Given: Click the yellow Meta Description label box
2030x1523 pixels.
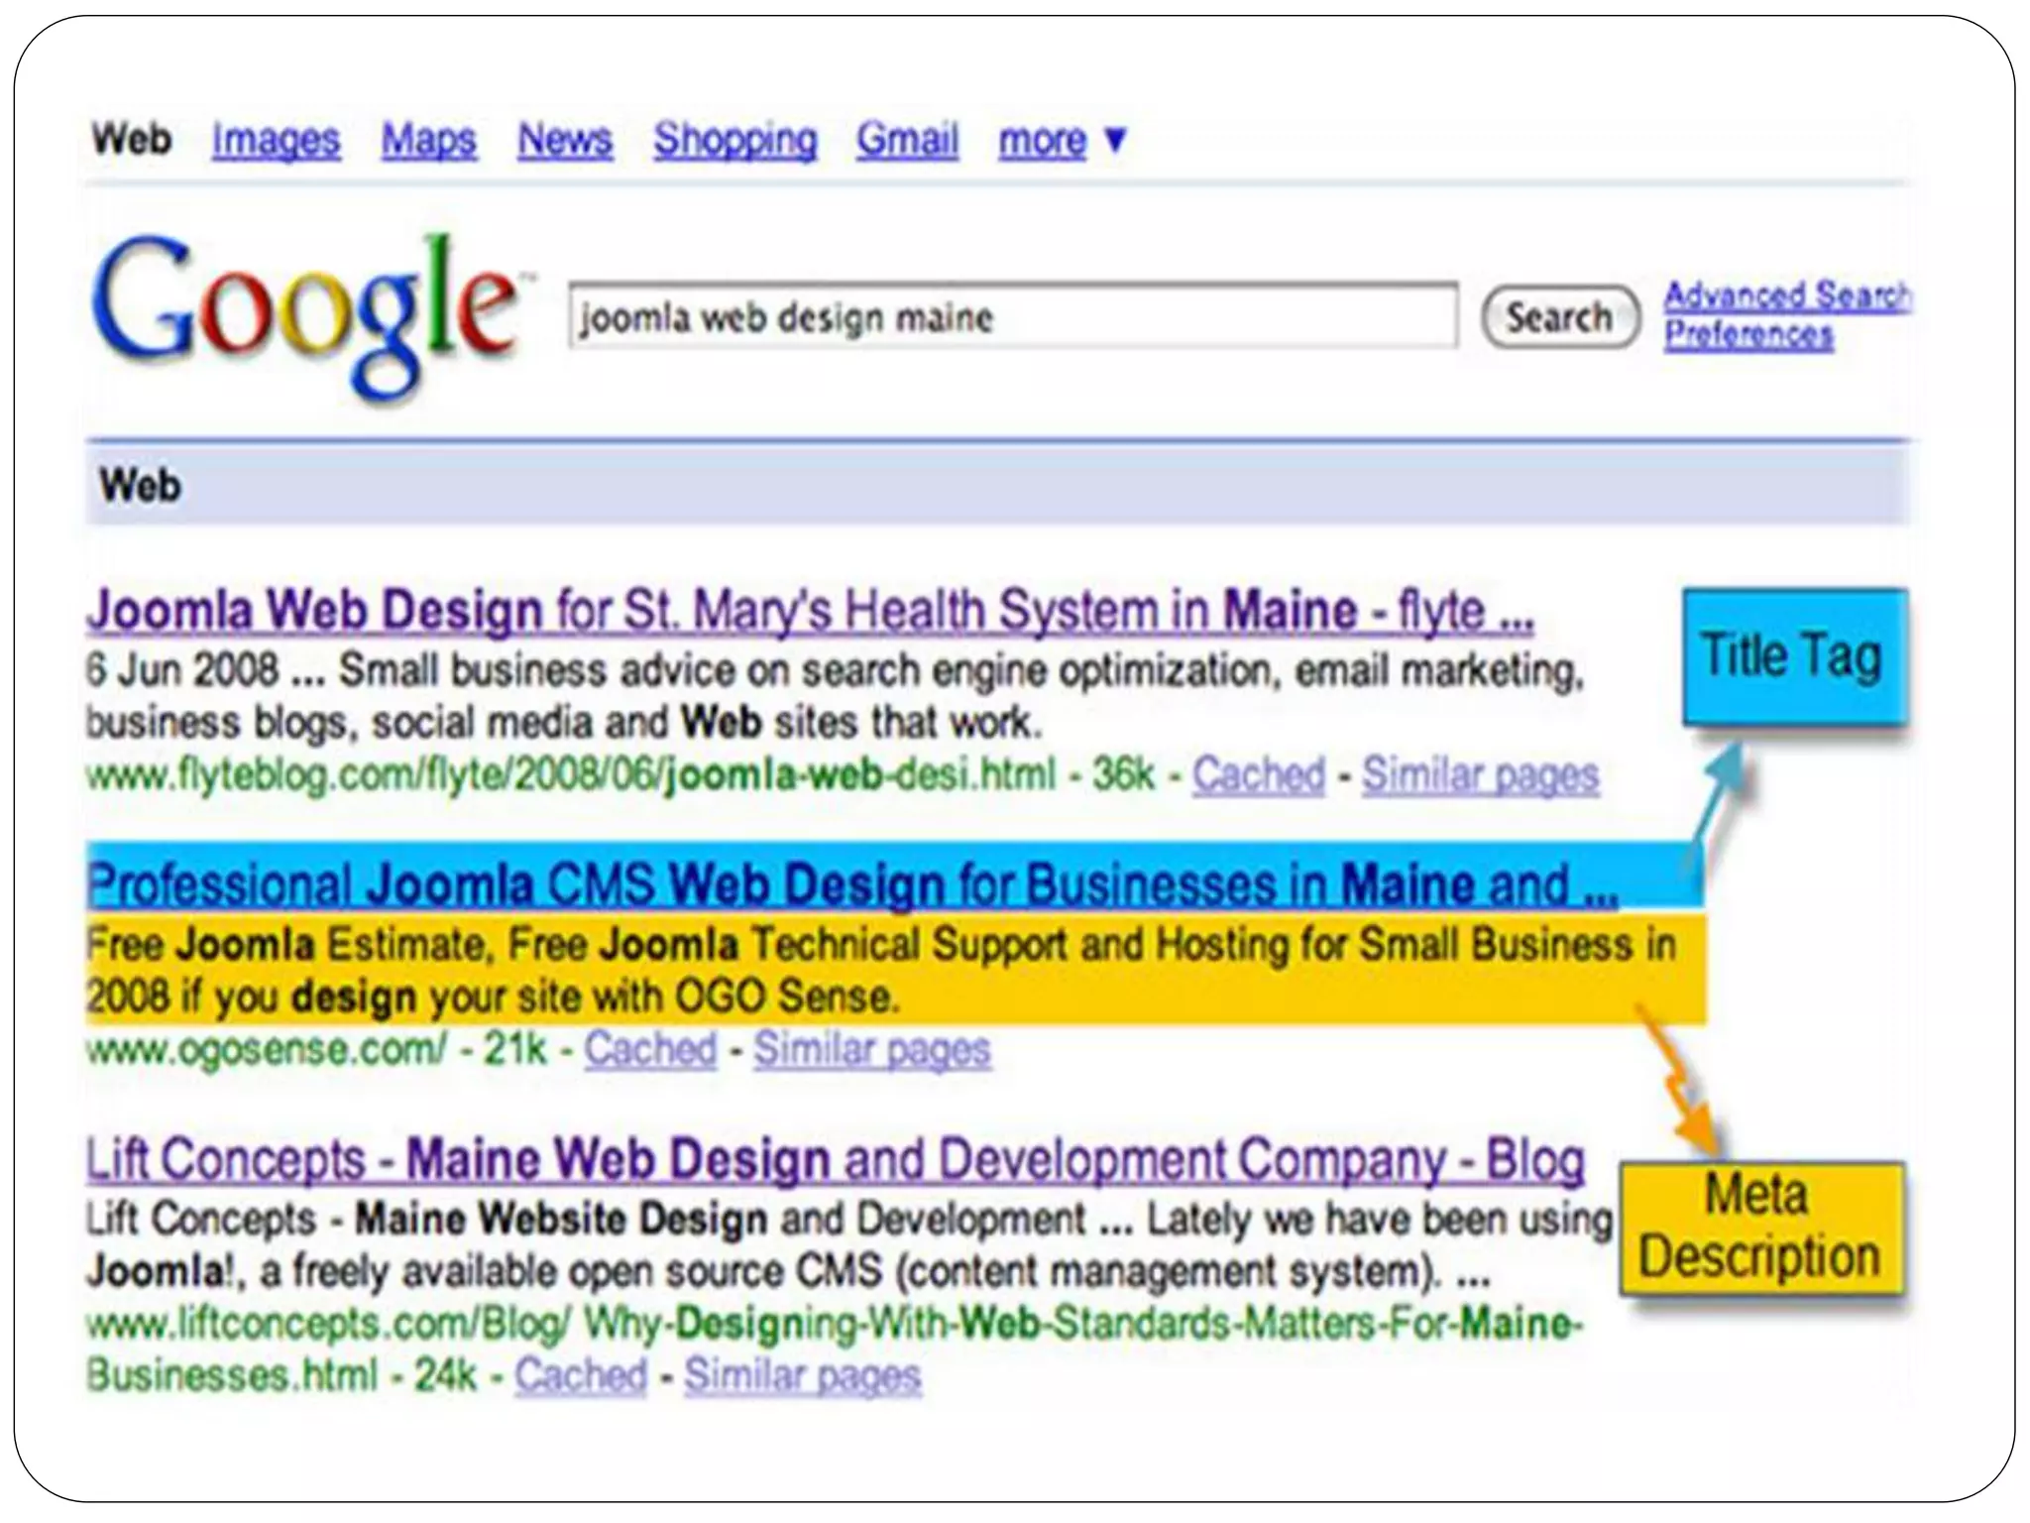Looking at the screenshot, I should click(1760, 1228).
